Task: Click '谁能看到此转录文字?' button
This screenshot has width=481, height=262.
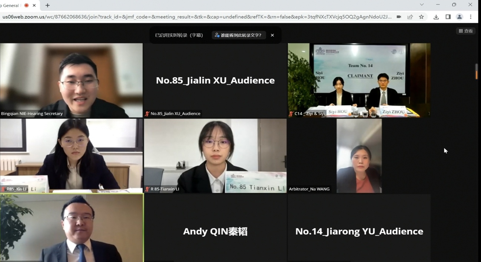Action: [x=239, y=35]
